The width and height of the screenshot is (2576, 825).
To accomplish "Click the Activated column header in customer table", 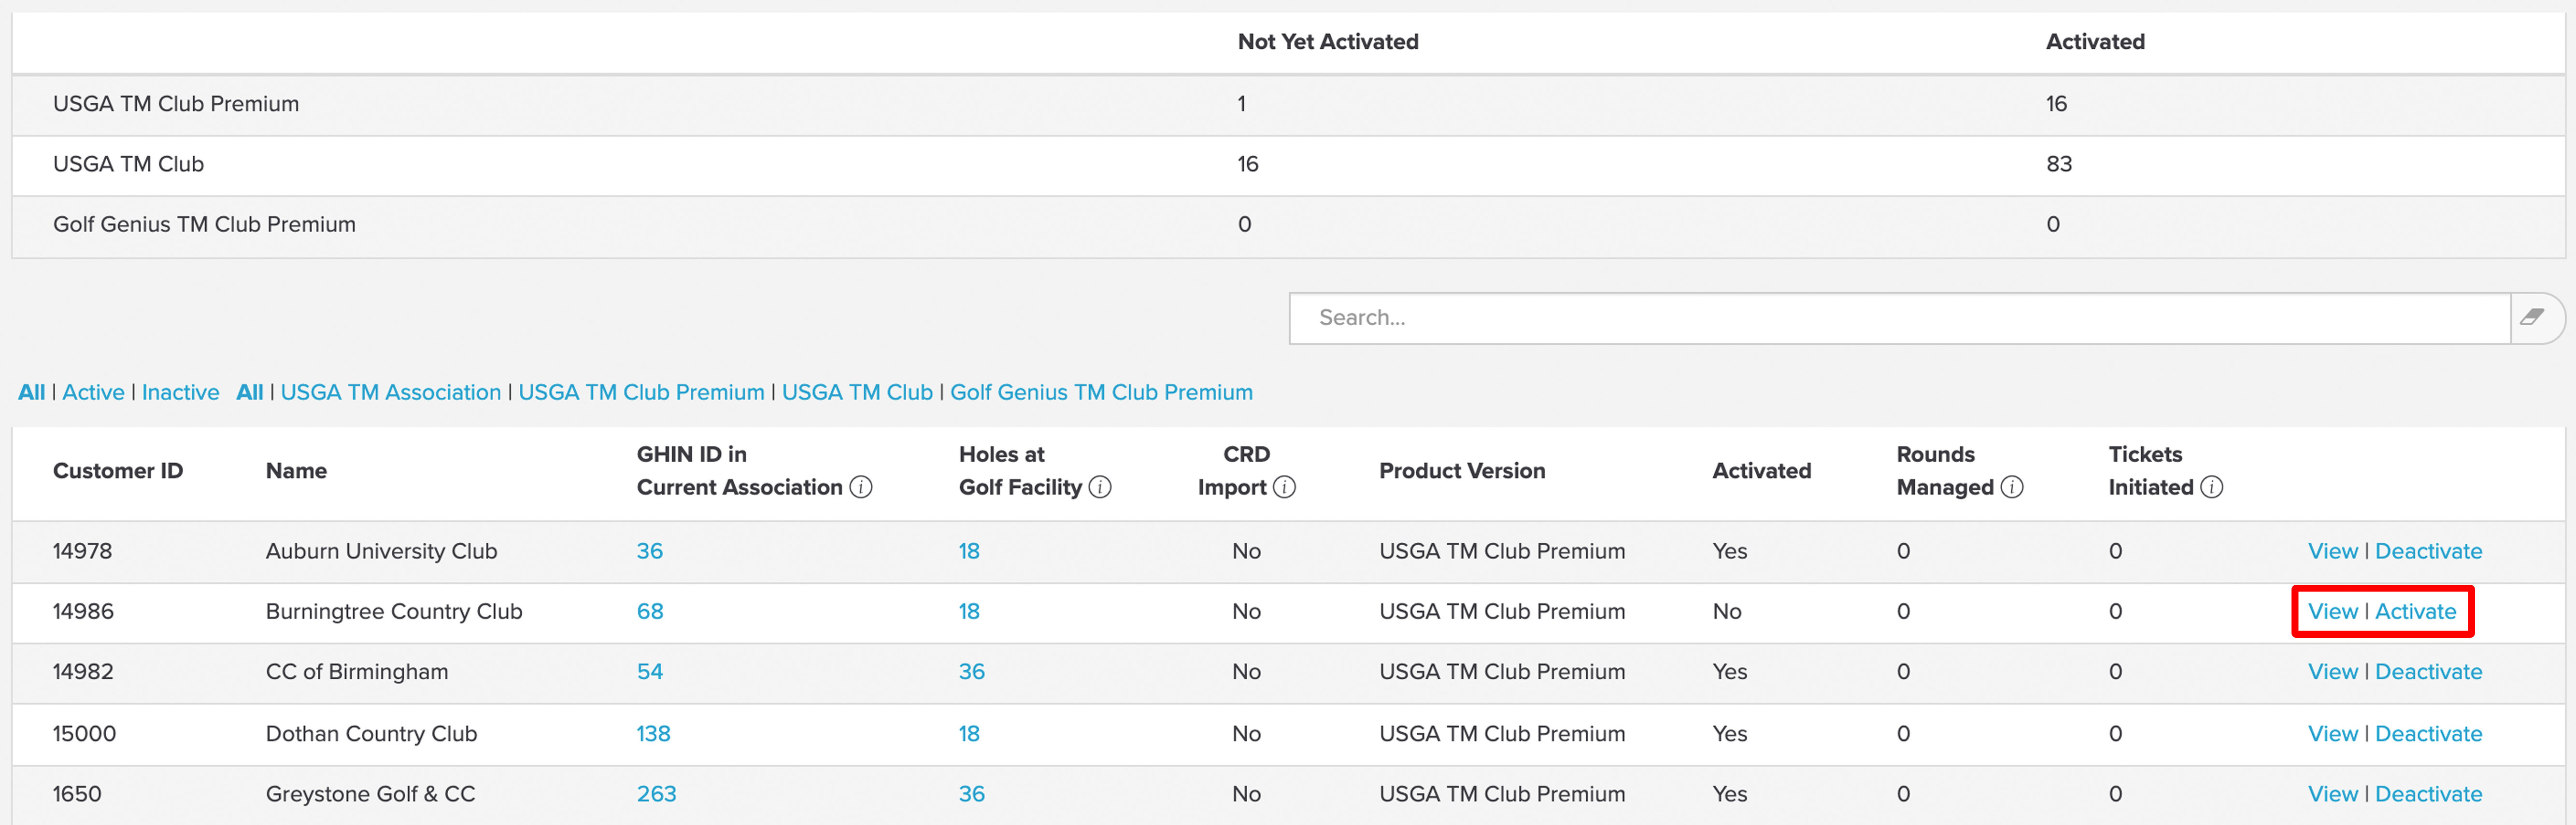I will pos(1761,471).
